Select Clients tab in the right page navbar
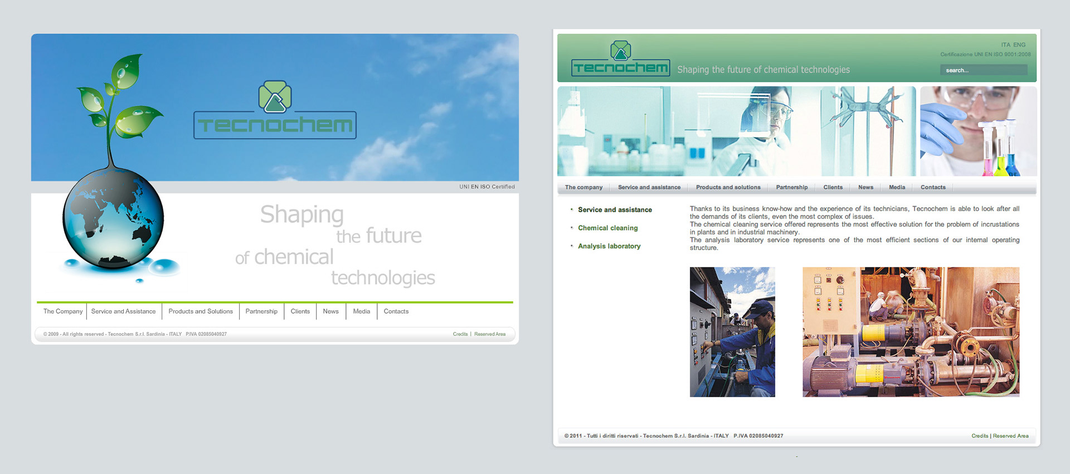This screenshot has width=1070, height=474. point(833,187)
